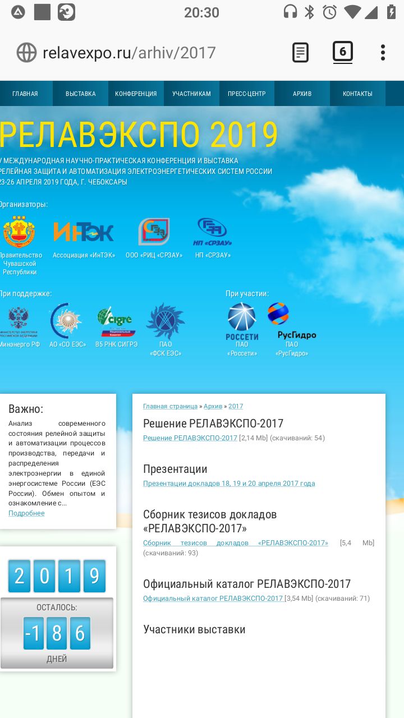The height and width of the screenshot is (718, 404).
Task: Click the Chuvash Republic government emblem
Action: [19, 232]
